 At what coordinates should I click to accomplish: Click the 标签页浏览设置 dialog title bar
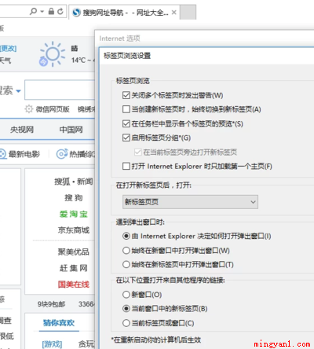(x=206, y=56)
